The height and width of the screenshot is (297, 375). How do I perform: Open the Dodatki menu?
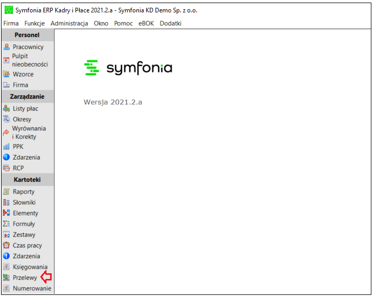click(x=170, y=23)
